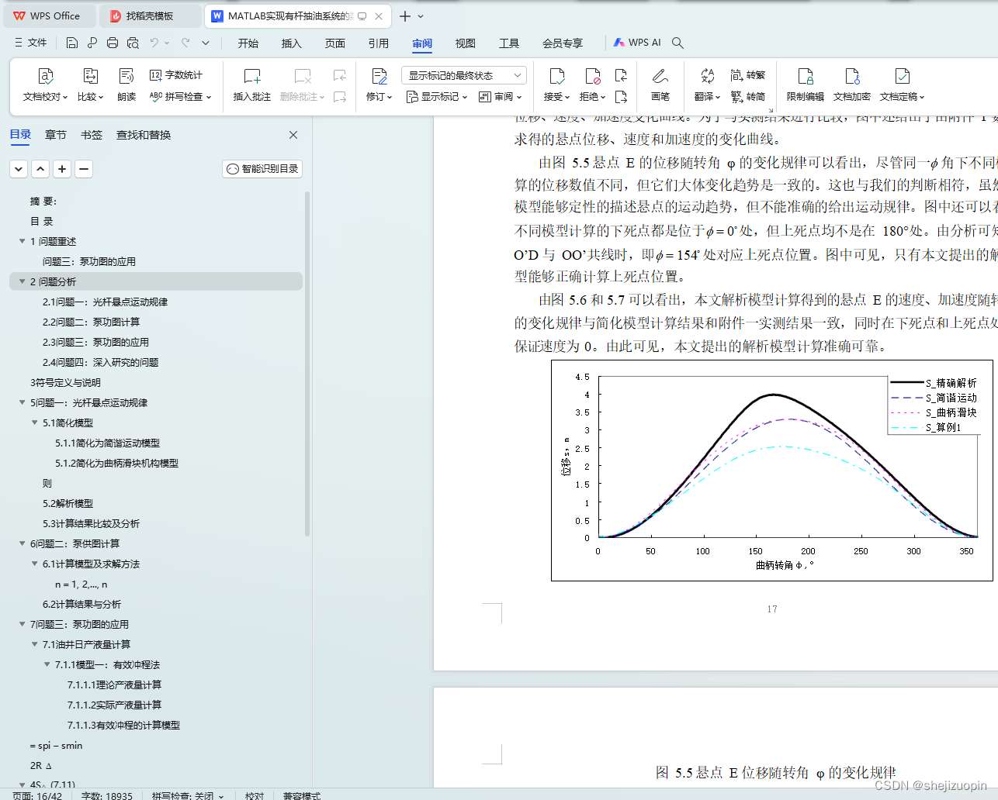
Task: Switch to 视图 ribbon tab
Action: coord(466,43)
